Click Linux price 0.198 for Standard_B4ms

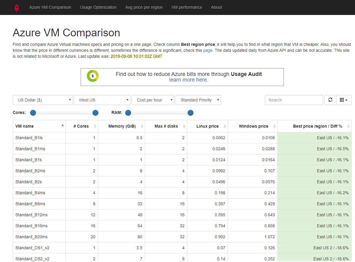point(220,193)
